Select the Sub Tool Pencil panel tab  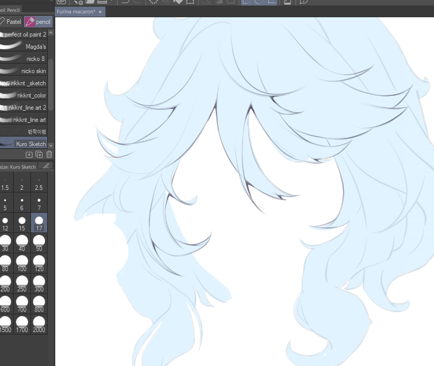(11, 10)
